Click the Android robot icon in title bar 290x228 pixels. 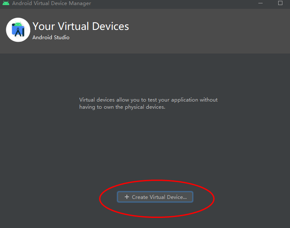[x=6, y=3]
